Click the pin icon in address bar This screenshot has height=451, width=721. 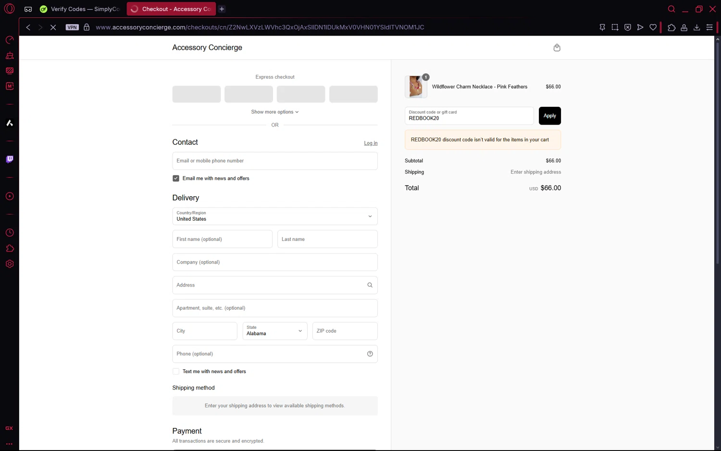(x=602, y=27)
